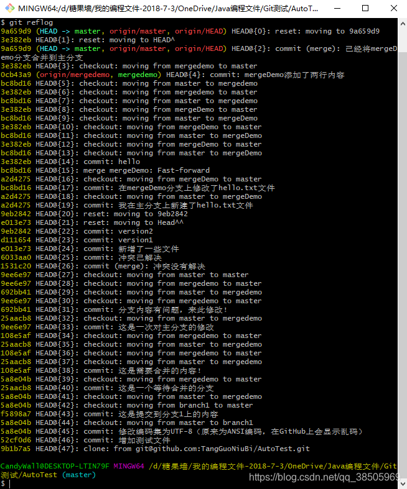Click the 'git reflog' command text
The image size is (407, 489).
[x=31, y=22]
